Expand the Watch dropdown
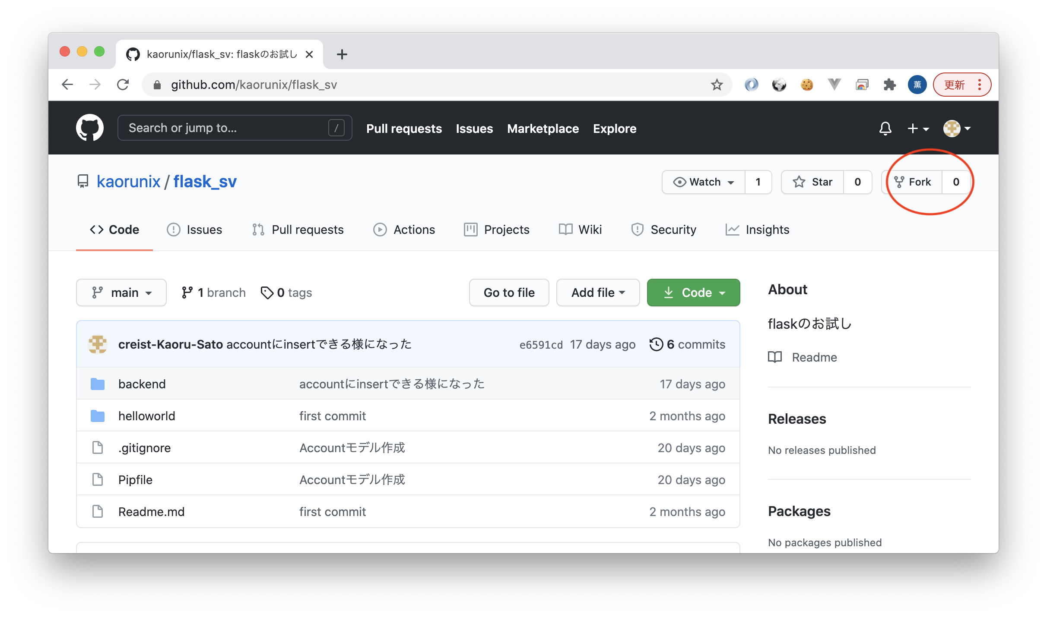The width and height of the screenshot is (1047, 617). pyautogui.click(x=704, y=182)
